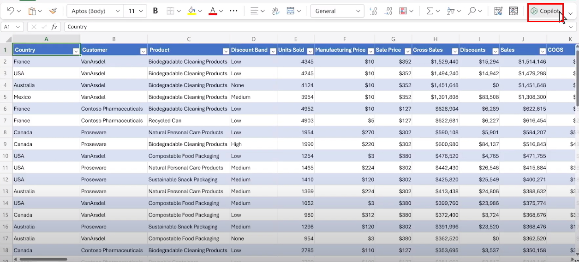Image resolution: width=579 pixels, height=262 pixels.
Task: Select the Gross Sales cell $1,529,440
Action: pyautogui.click(x=436, y=61)
